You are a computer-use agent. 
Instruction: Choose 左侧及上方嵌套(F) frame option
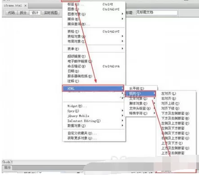[x=176, y=123]
